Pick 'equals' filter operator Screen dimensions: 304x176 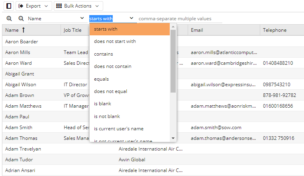point(102,79)
